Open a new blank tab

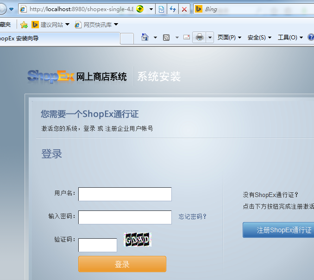pos(127,38)
